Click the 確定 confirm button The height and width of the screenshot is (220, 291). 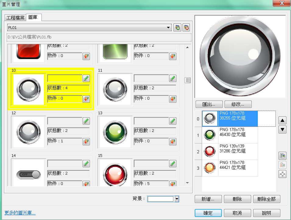[208, 213]
